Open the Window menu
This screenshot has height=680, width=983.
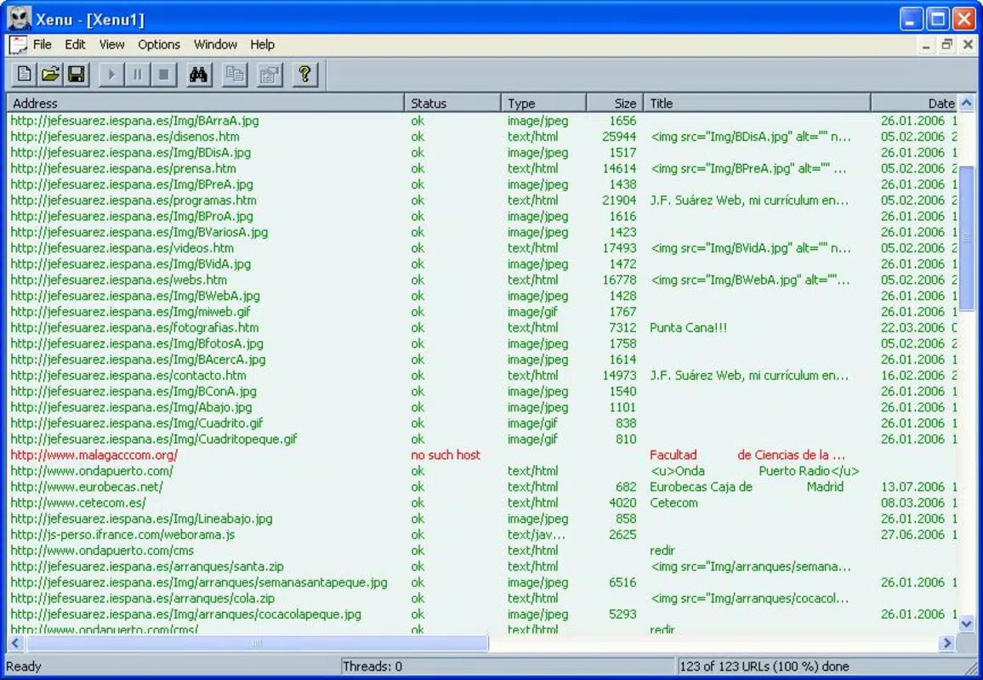tap(215, 44)
